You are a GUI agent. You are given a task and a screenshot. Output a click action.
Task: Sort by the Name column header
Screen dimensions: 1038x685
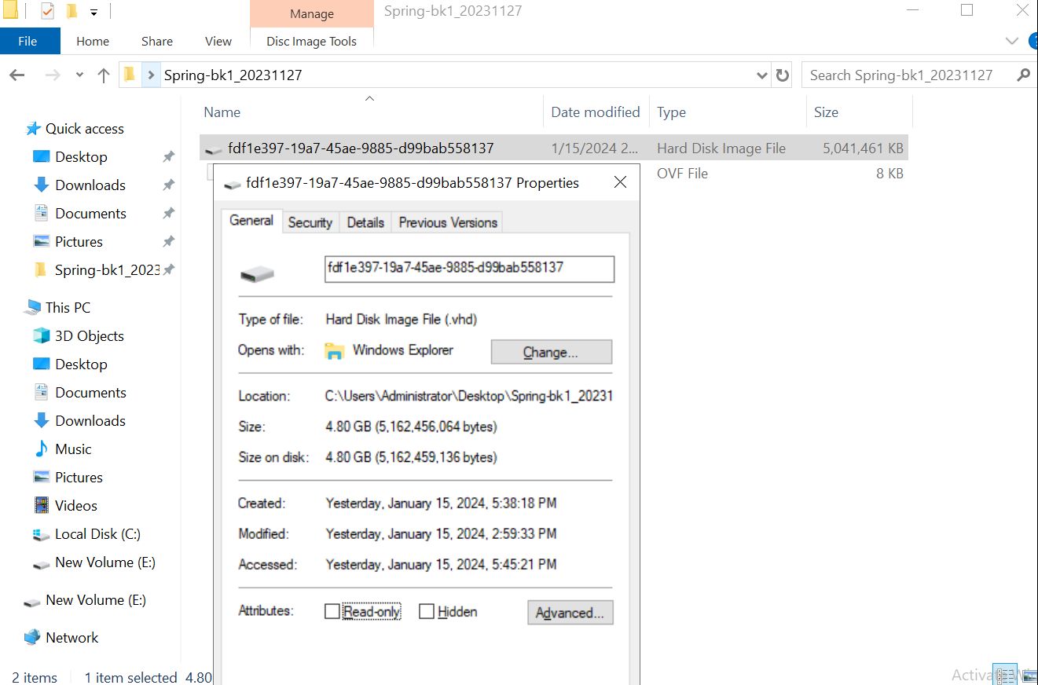coord(371,112)
